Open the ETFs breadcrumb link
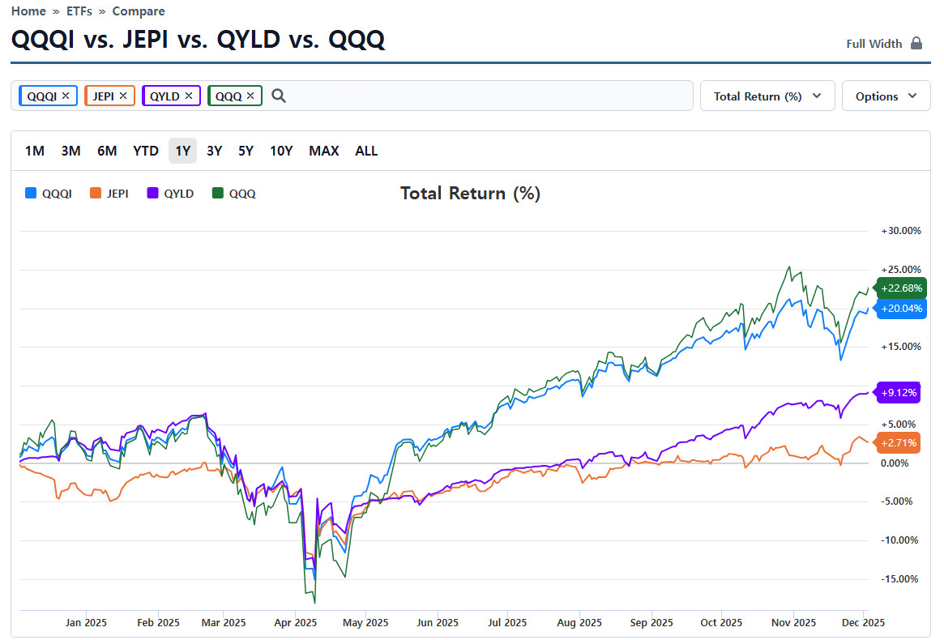944x640 pixels. 79,11
